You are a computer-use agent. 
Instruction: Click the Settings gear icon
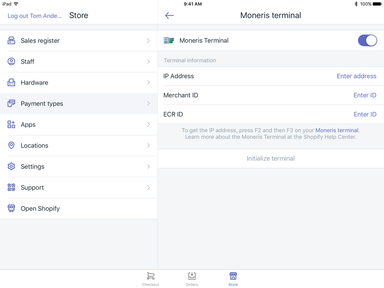(11, 166)
